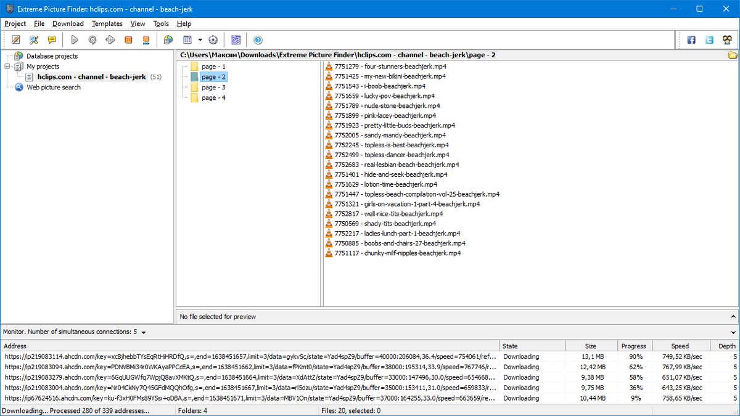Click the VLC icon of four-stunners-beachjerk.mp4
The width and height of the screenshot is (740, 416).
pos(329,67)
